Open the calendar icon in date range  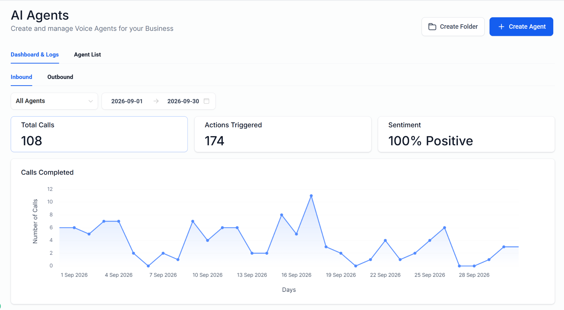207,101
